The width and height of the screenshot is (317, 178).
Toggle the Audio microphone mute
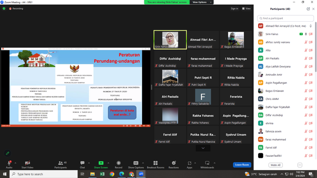click(9, 163)
